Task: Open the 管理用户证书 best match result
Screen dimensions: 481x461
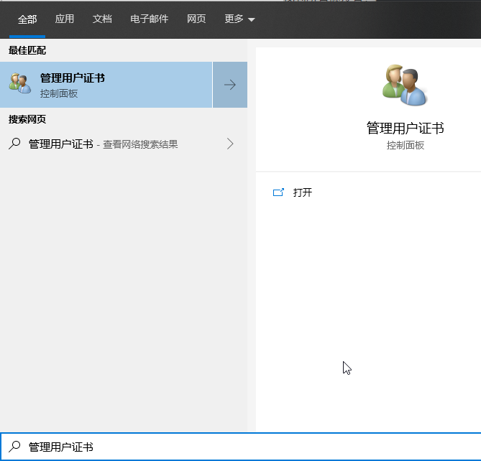Action: tap(106, 85)
